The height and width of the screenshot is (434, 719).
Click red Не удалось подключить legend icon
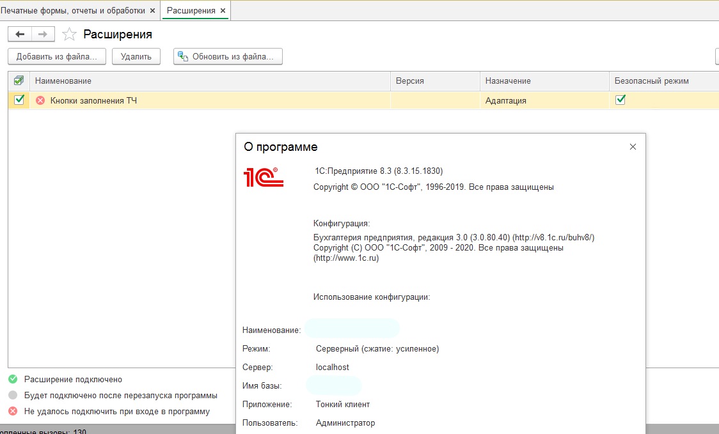click(x=13, y=411)
